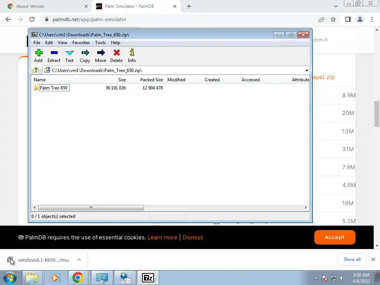Click the share page icon in Chrome
This screenshot has height=285, width=380.
(x=321, y=19)
